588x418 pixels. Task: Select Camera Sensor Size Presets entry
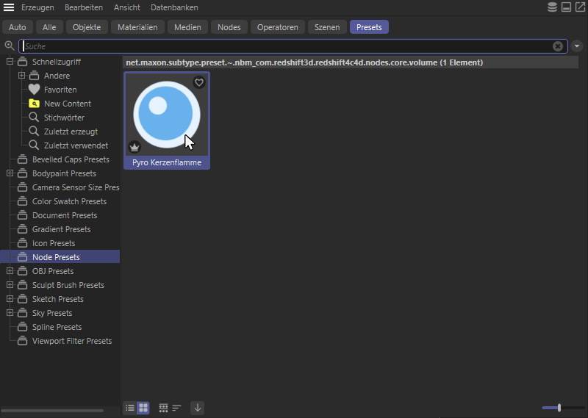coord(76,187)
